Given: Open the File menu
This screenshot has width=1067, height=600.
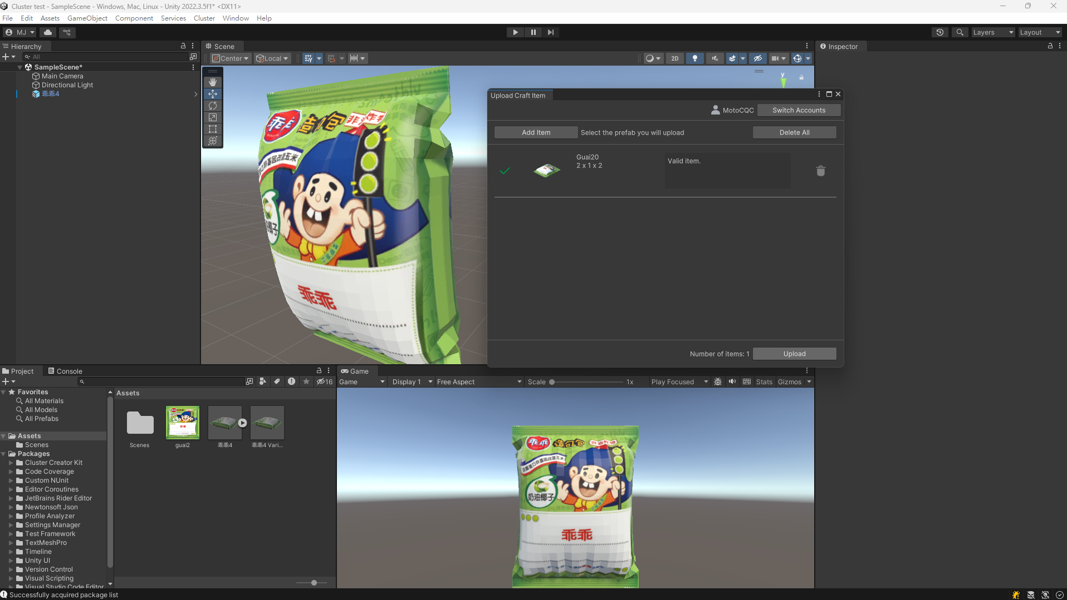Looking at the screenshot, I should click(7, 18).
